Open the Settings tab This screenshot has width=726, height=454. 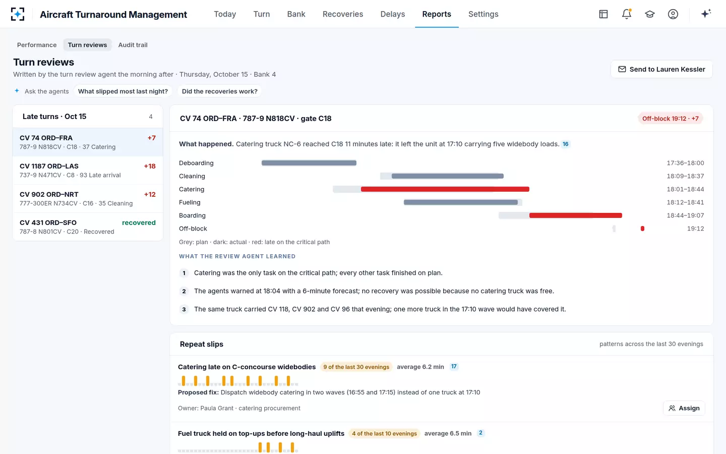click(x=483, y=14)
